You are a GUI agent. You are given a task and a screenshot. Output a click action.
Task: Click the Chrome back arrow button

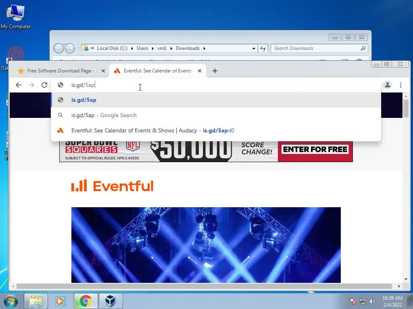[19, 85]
